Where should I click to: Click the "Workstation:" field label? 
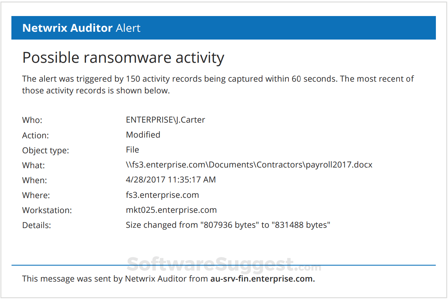[47, 211]
